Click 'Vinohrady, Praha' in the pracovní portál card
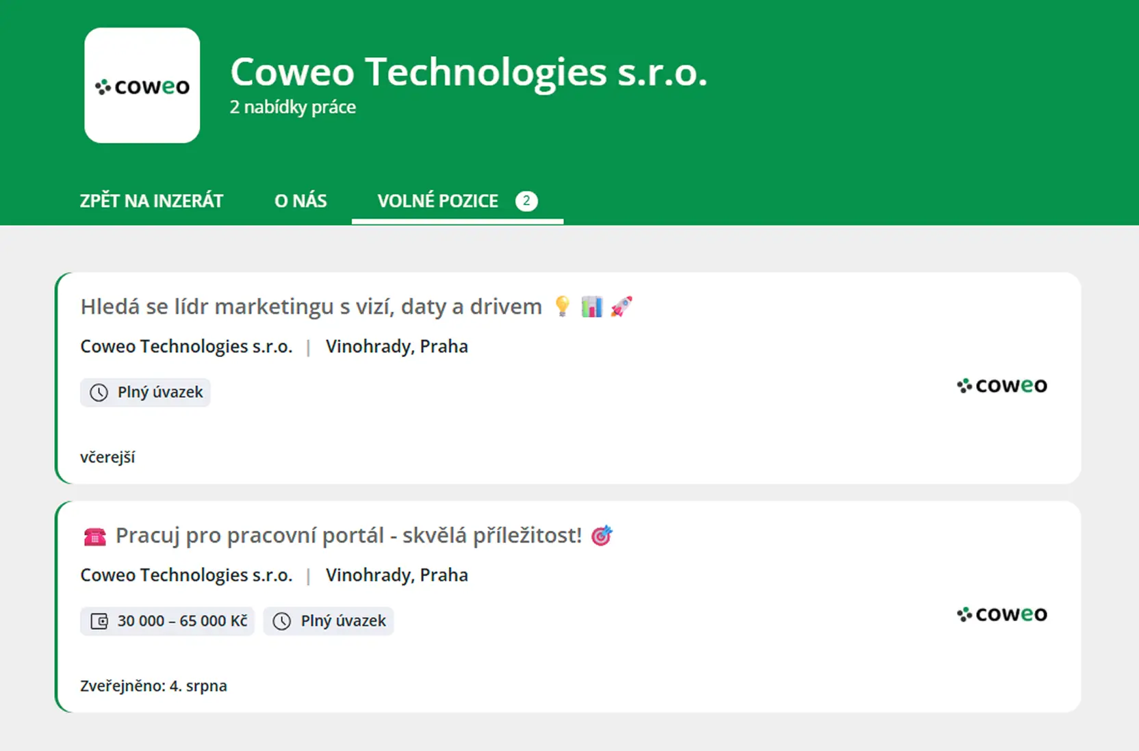 click(397, 575)
